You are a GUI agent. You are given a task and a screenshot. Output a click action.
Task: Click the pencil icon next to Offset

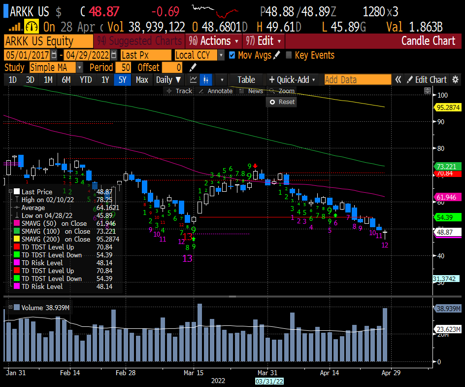pos(193,68)
